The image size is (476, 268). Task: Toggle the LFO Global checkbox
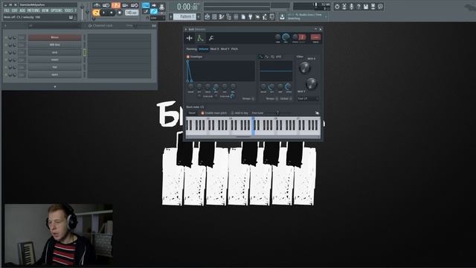tap(291, 99)
